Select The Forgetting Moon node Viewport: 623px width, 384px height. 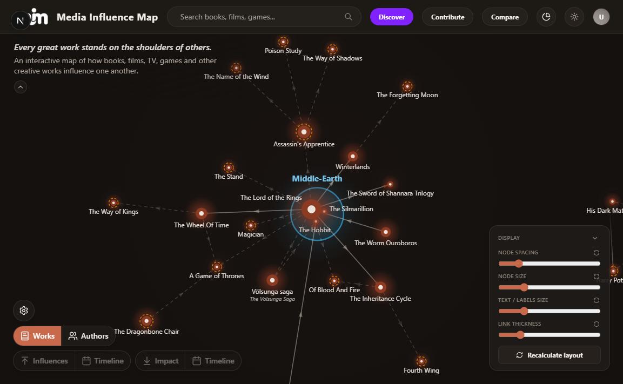pyautogui.click(x=407, y=86)
